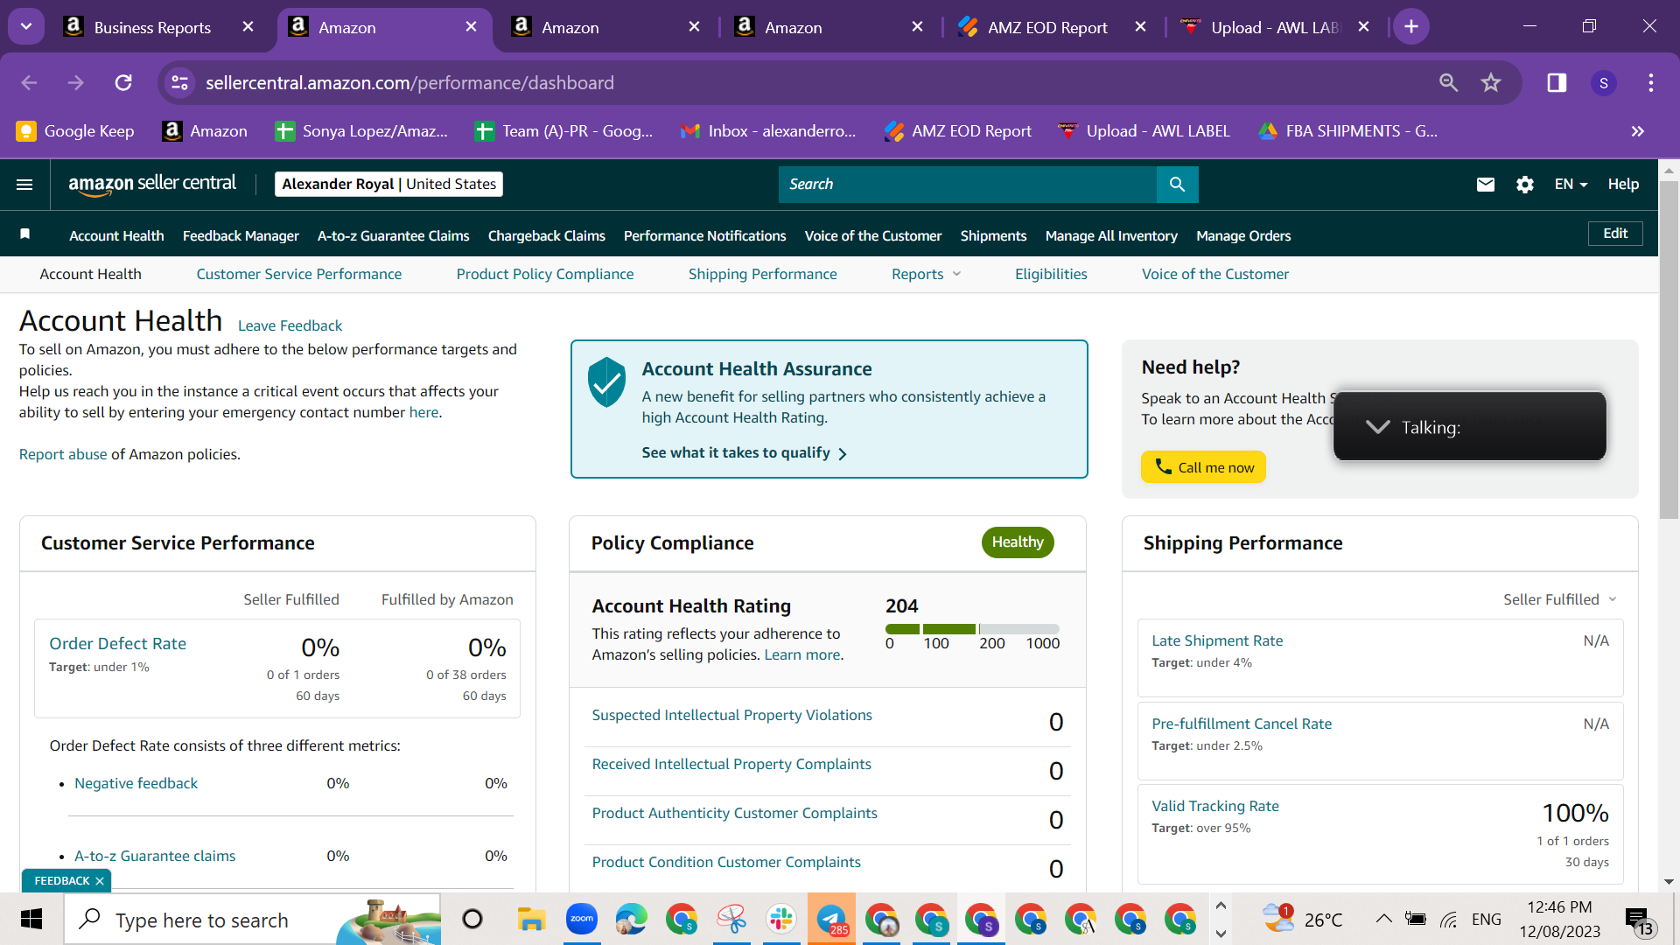The height and width of the screenshot is (945, 1680).
Task: Open the settings gear icon
Action: click(x=1525, y=185)
